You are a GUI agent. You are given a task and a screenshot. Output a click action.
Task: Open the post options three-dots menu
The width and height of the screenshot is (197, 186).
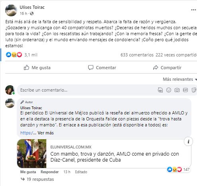coord(193,10)
